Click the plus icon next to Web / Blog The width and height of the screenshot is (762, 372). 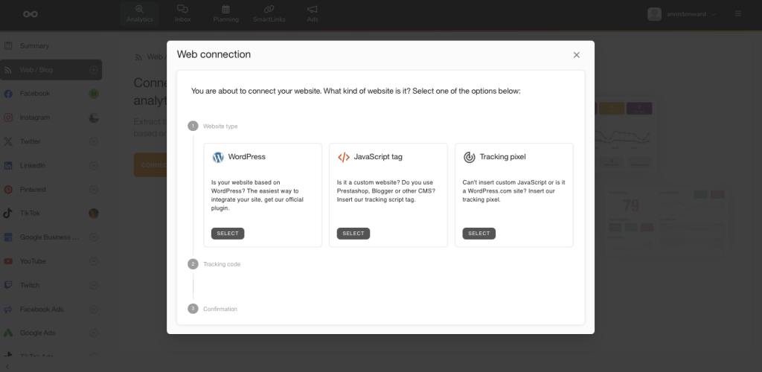(94, 70)
